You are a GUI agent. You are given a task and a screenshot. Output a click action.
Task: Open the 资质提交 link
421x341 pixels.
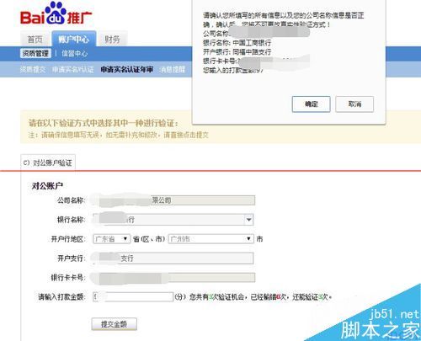(x=33, y=69)
